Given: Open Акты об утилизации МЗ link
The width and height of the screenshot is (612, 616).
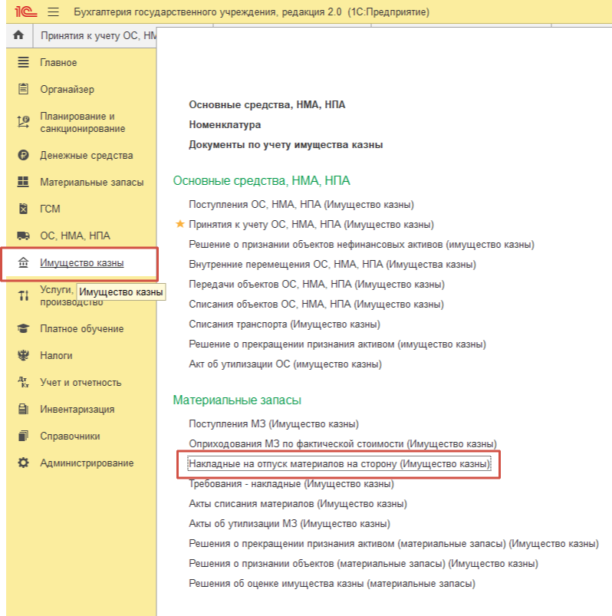Looking at the screenshot, I should [x=289, y=524].
